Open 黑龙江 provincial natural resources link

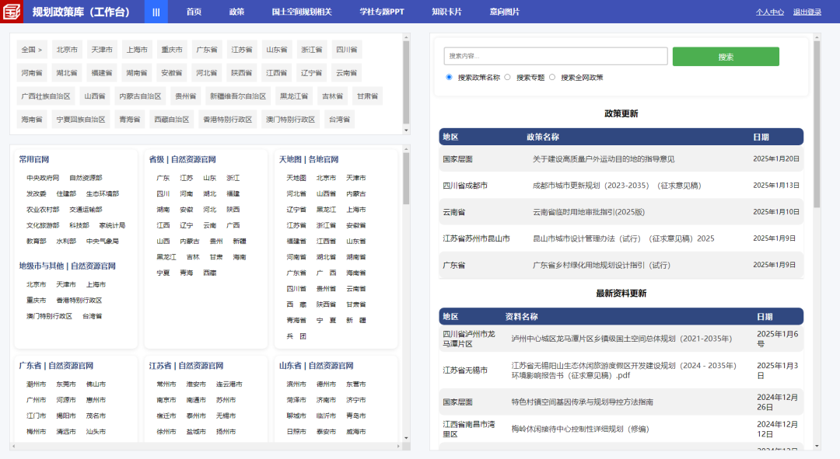coord(166,257)
